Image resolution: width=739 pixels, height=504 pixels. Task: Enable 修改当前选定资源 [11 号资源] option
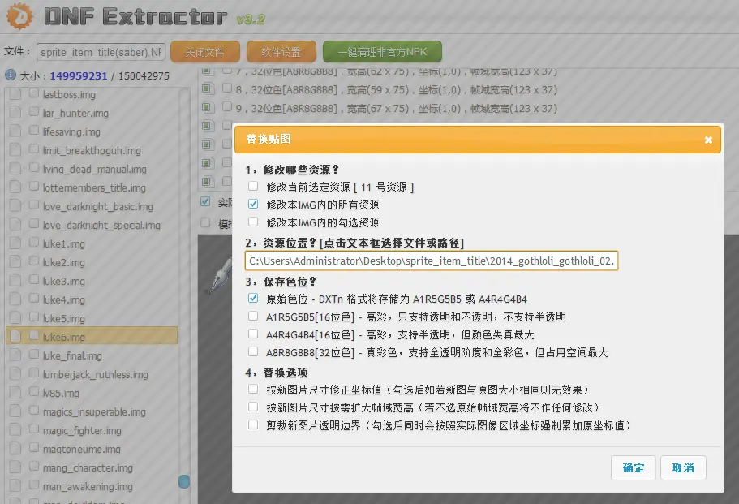(x=254, y=185)
